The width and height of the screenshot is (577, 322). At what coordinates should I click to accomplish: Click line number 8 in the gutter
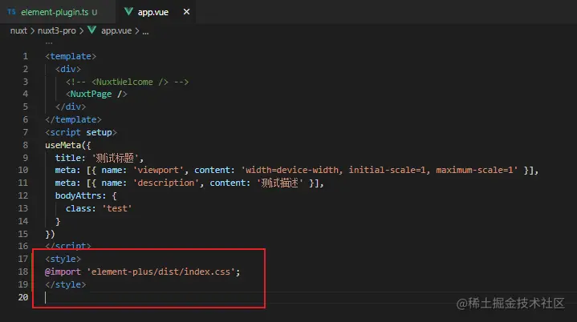coord(26,145)
